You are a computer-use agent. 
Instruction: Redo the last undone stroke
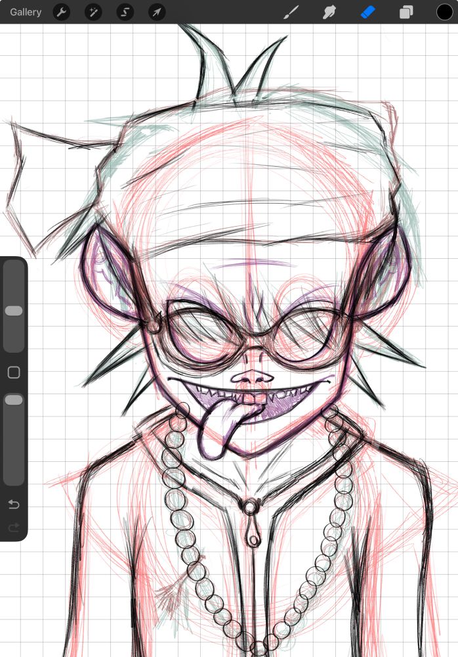tap(14, 528)
